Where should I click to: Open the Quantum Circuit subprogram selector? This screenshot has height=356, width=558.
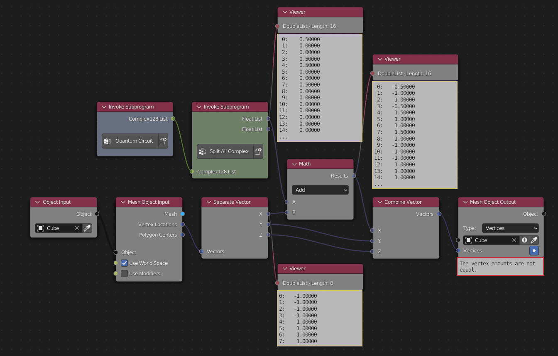pyautogui.click(x=130, y=141)
